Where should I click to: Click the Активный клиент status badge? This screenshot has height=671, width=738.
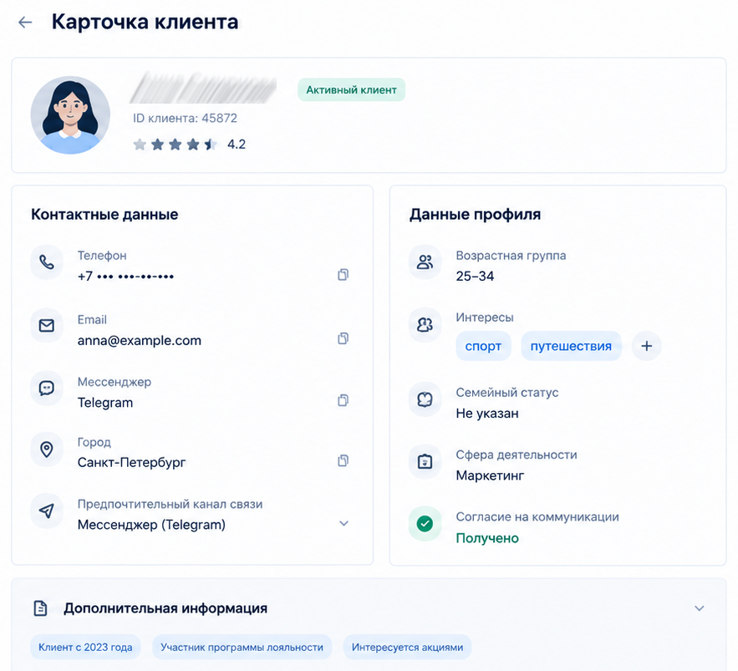point(351,90)
